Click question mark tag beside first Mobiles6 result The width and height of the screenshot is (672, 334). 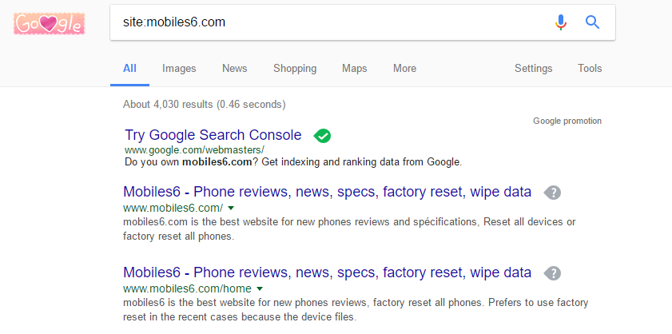pos(552,193)
